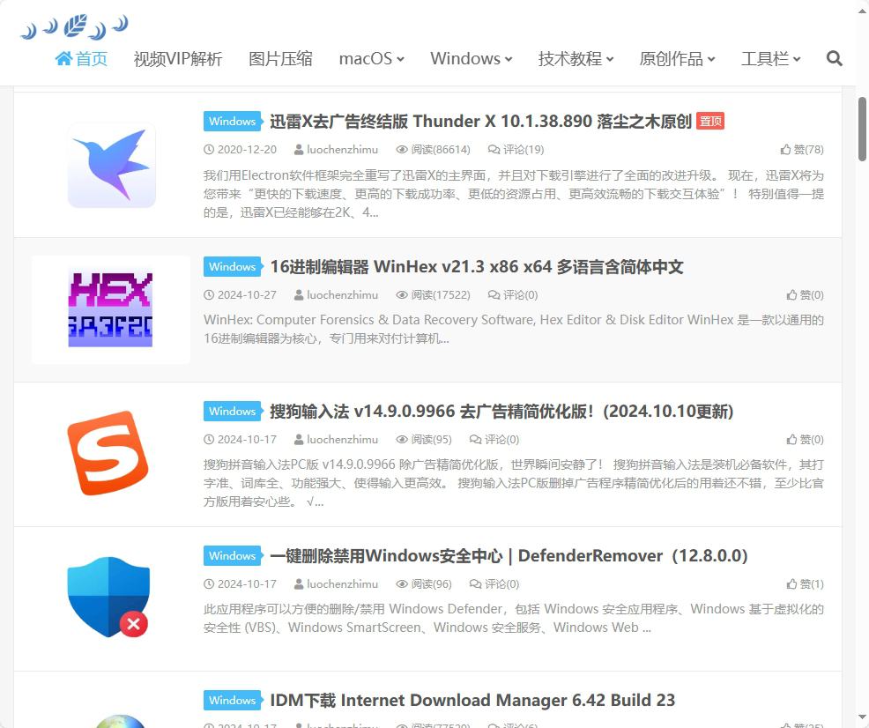Click the search magnifier icon in navbar
Image resolution: width=869 pixels, height=728 pixels.
pyautogui.click(x=834, y=59)
